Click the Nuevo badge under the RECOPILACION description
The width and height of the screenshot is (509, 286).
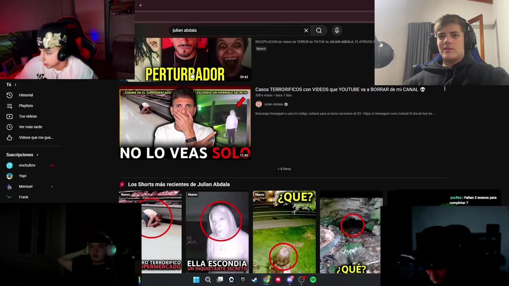coord(261,48)
